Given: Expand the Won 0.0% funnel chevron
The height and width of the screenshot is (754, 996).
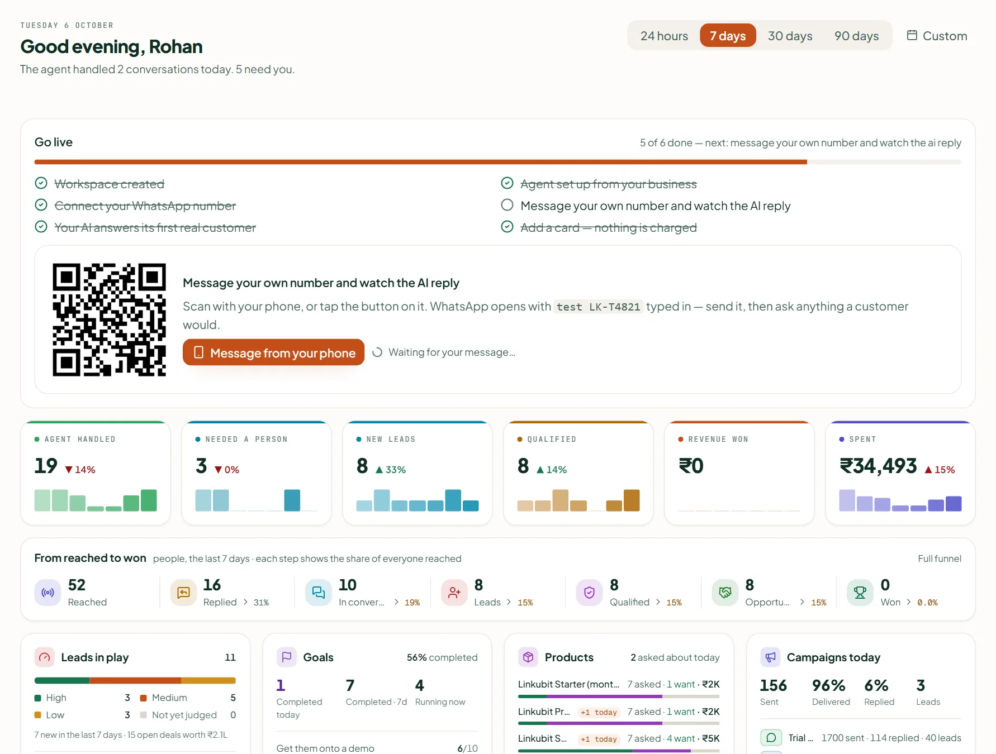Looking at the screenshot, I should click(x=909, y=602).
